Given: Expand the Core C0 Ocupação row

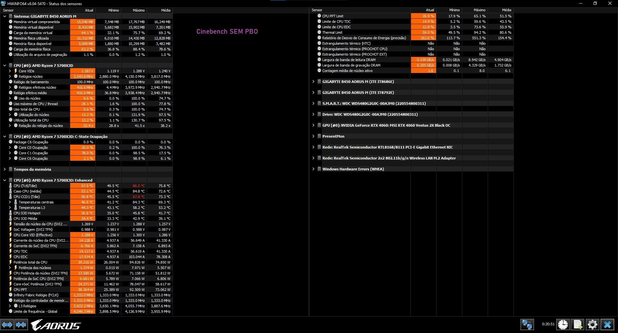Looking at the screenshot, I should (x=10, y=148).
